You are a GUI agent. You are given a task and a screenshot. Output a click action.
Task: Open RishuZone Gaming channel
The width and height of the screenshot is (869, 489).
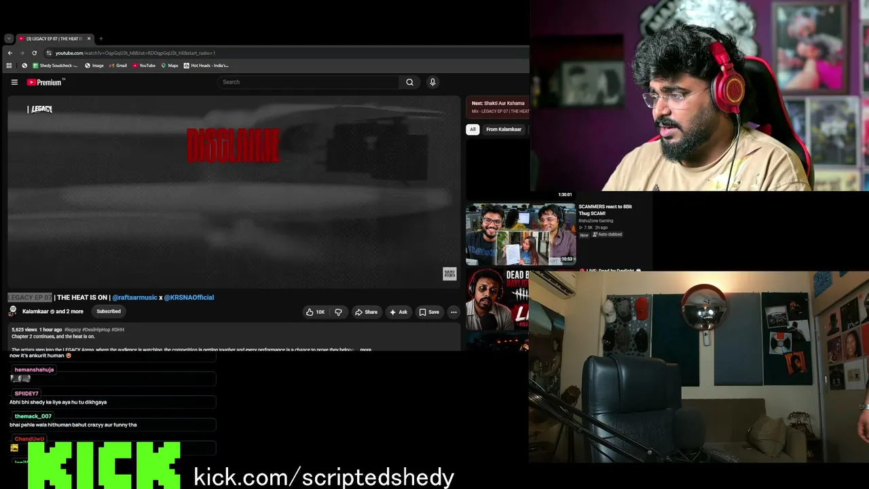[x=595, y=221]
